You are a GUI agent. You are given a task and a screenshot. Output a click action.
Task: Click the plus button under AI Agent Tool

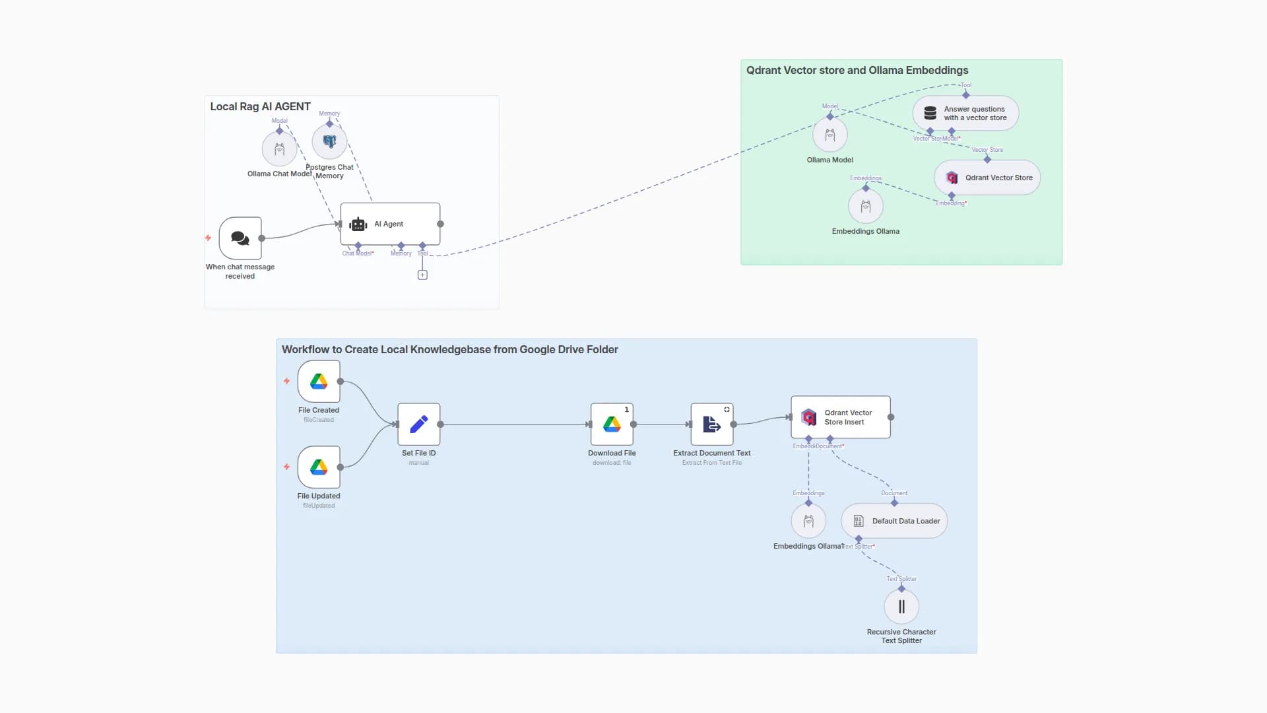point(422,275)
